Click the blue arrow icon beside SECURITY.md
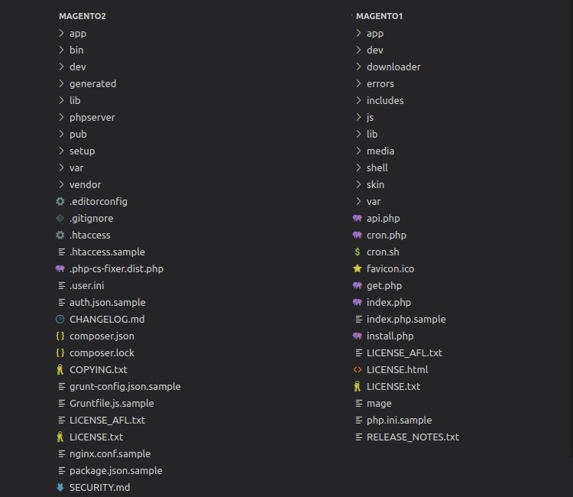 click(x=60, y=487)
